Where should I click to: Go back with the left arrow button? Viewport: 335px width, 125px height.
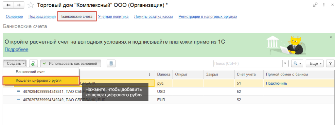(x=8, y=5)
